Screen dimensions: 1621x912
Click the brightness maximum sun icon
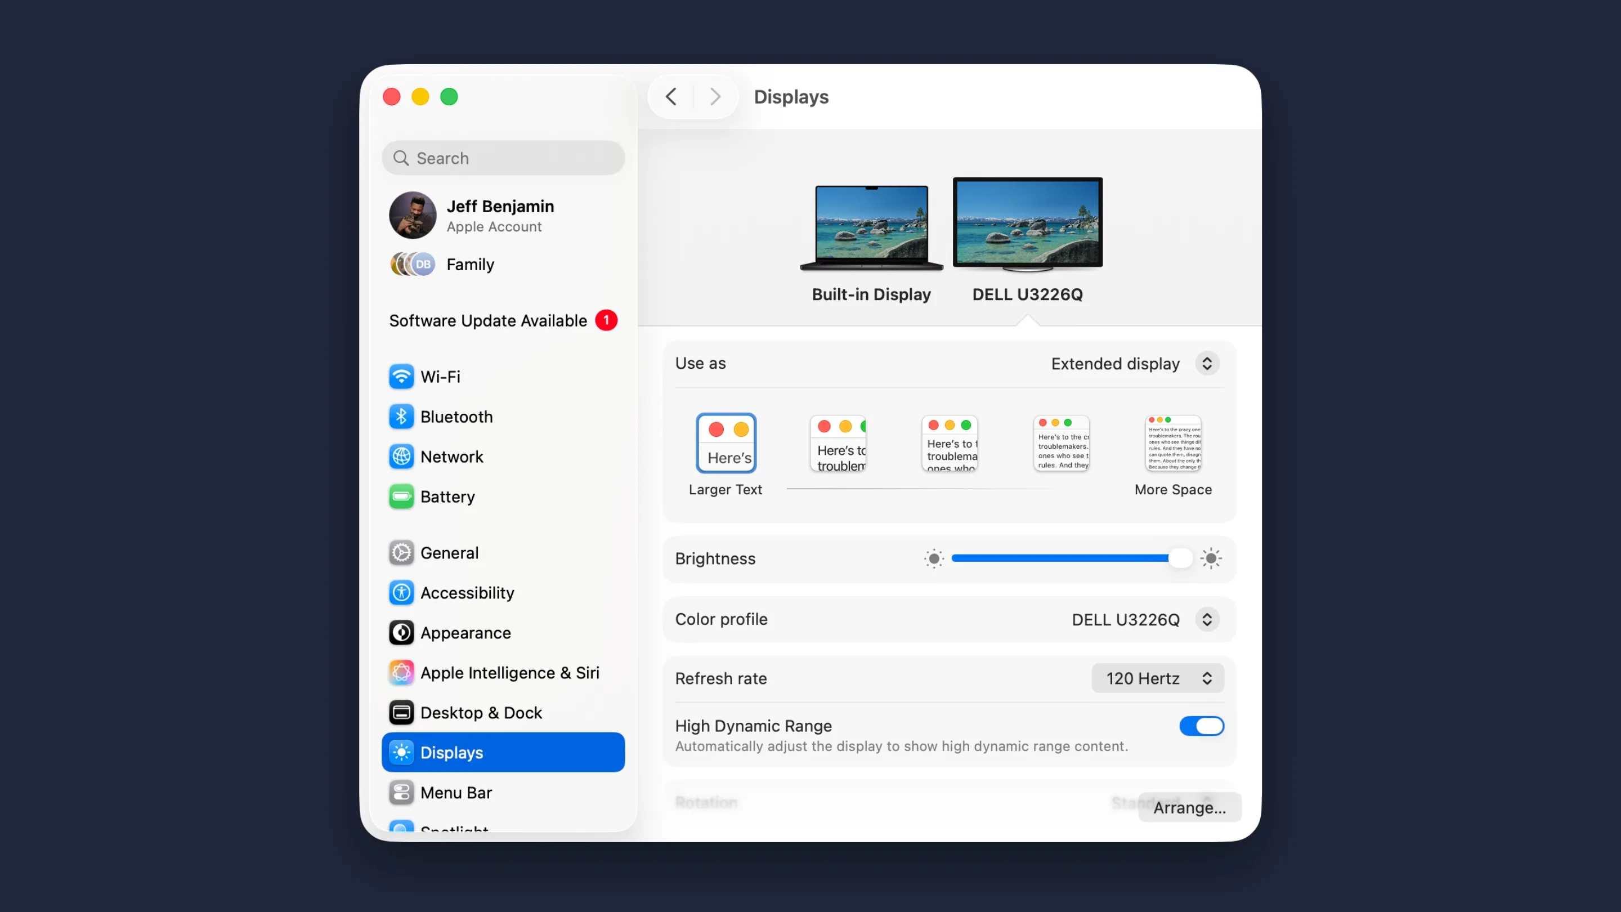[1211, 558]
